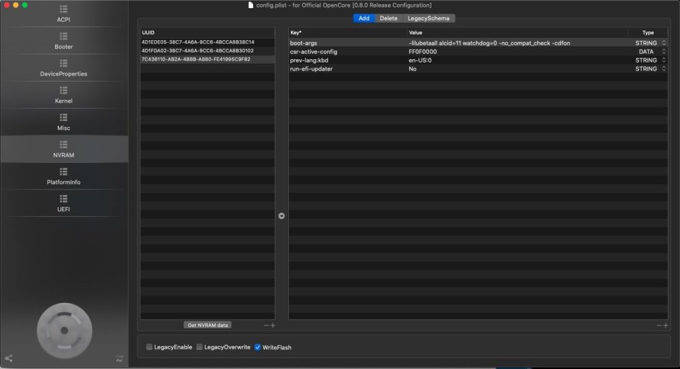Image resolution: width=680 pixels, height=369 pixels.
Task: Open the UEFI section
Action: pos(64,203)
